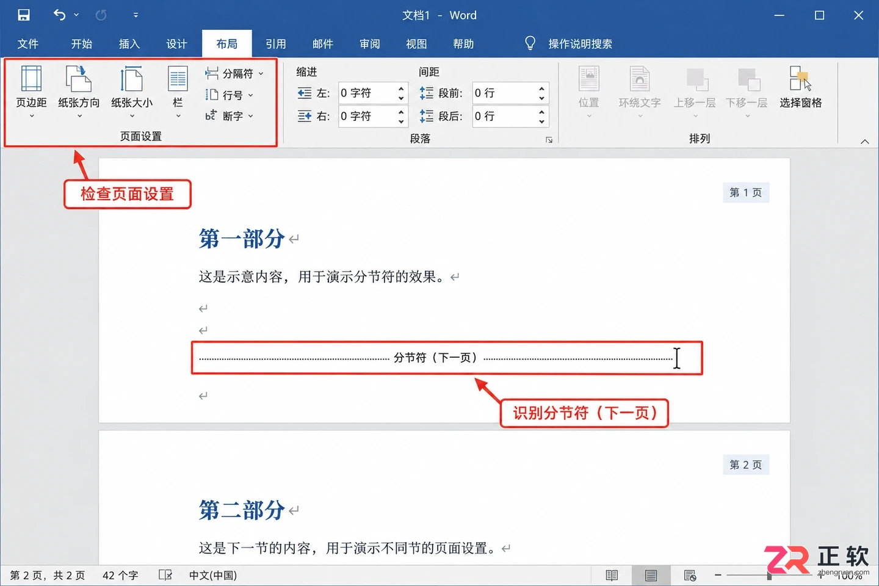
Task: Expand the Customize Quick Access Toolbar menu
Action: point(136,15)
